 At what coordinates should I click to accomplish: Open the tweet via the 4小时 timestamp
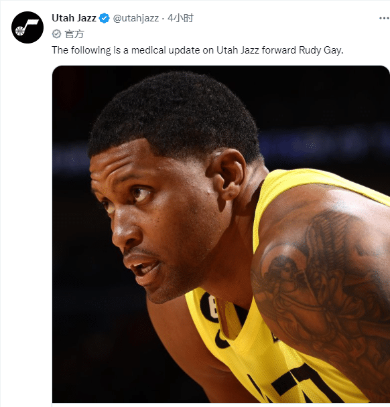pos(180,18)
